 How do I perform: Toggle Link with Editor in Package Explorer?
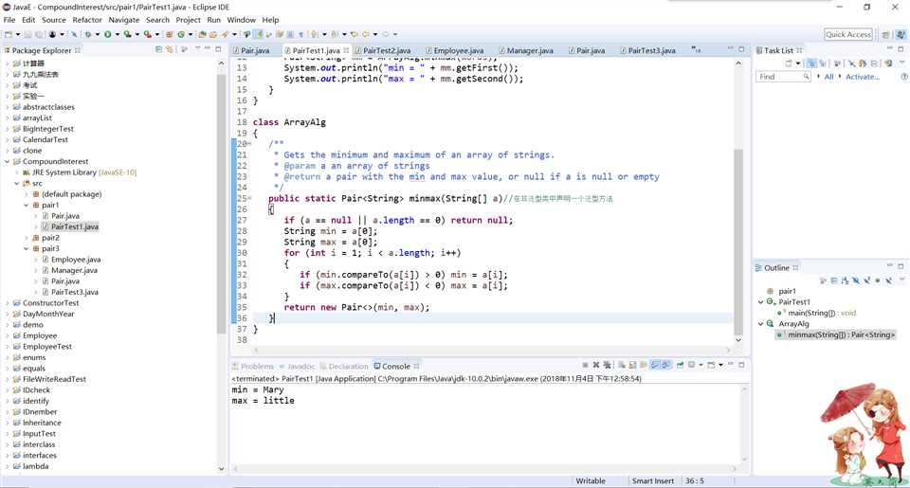tap(170, 49)
